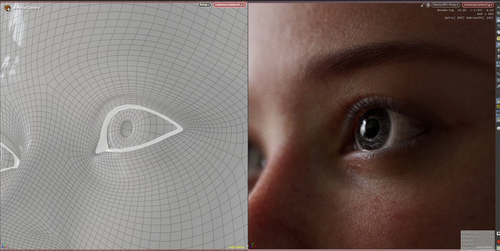The width and height of the screenshot is (500, 251).
Task: Open left viewport /cameras/camera3 camera menu
Action: click(230, 5)
